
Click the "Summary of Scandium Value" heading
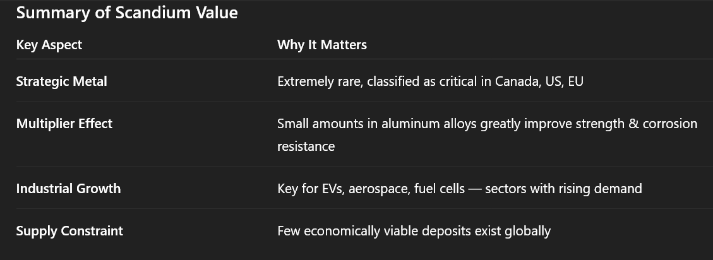(127, 13)
